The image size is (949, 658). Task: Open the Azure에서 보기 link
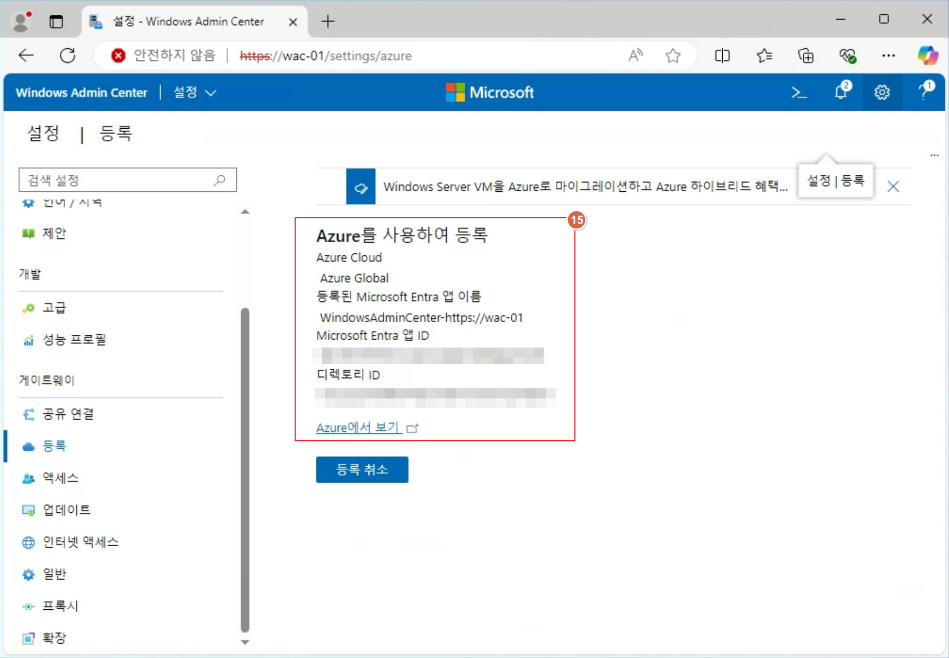(367, 428)
